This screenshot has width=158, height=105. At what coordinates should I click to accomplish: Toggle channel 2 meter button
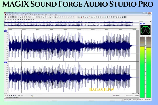click(x=144, y=24)
